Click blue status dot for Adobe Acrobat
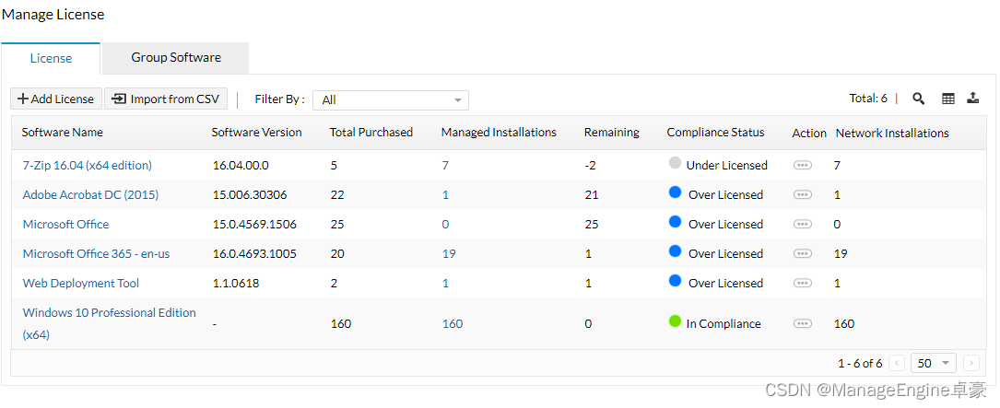The width and height of the screenshot is (1000, 408). tap(675, 192)
